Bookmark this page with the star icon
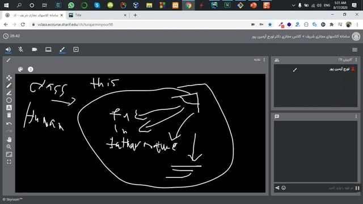Image resolution: width=363 pixels, height=204 pixels. [270, 24]
